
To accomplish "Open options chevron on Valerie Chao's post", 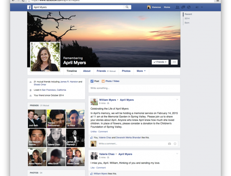I will pos(177,154).
